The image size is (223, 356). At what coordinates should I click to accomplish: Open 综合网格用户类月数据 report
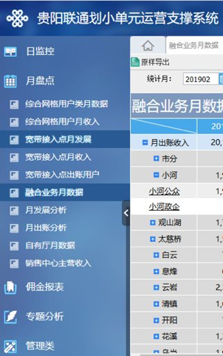point(67,104)
